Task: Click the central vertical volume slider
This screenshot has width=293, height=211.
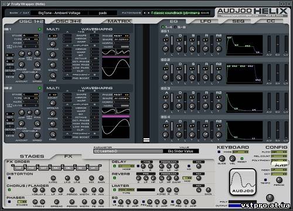Action: (146, 83)
